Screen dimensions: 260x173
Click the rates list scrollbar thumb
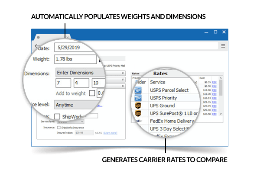(x=221, y=87)
